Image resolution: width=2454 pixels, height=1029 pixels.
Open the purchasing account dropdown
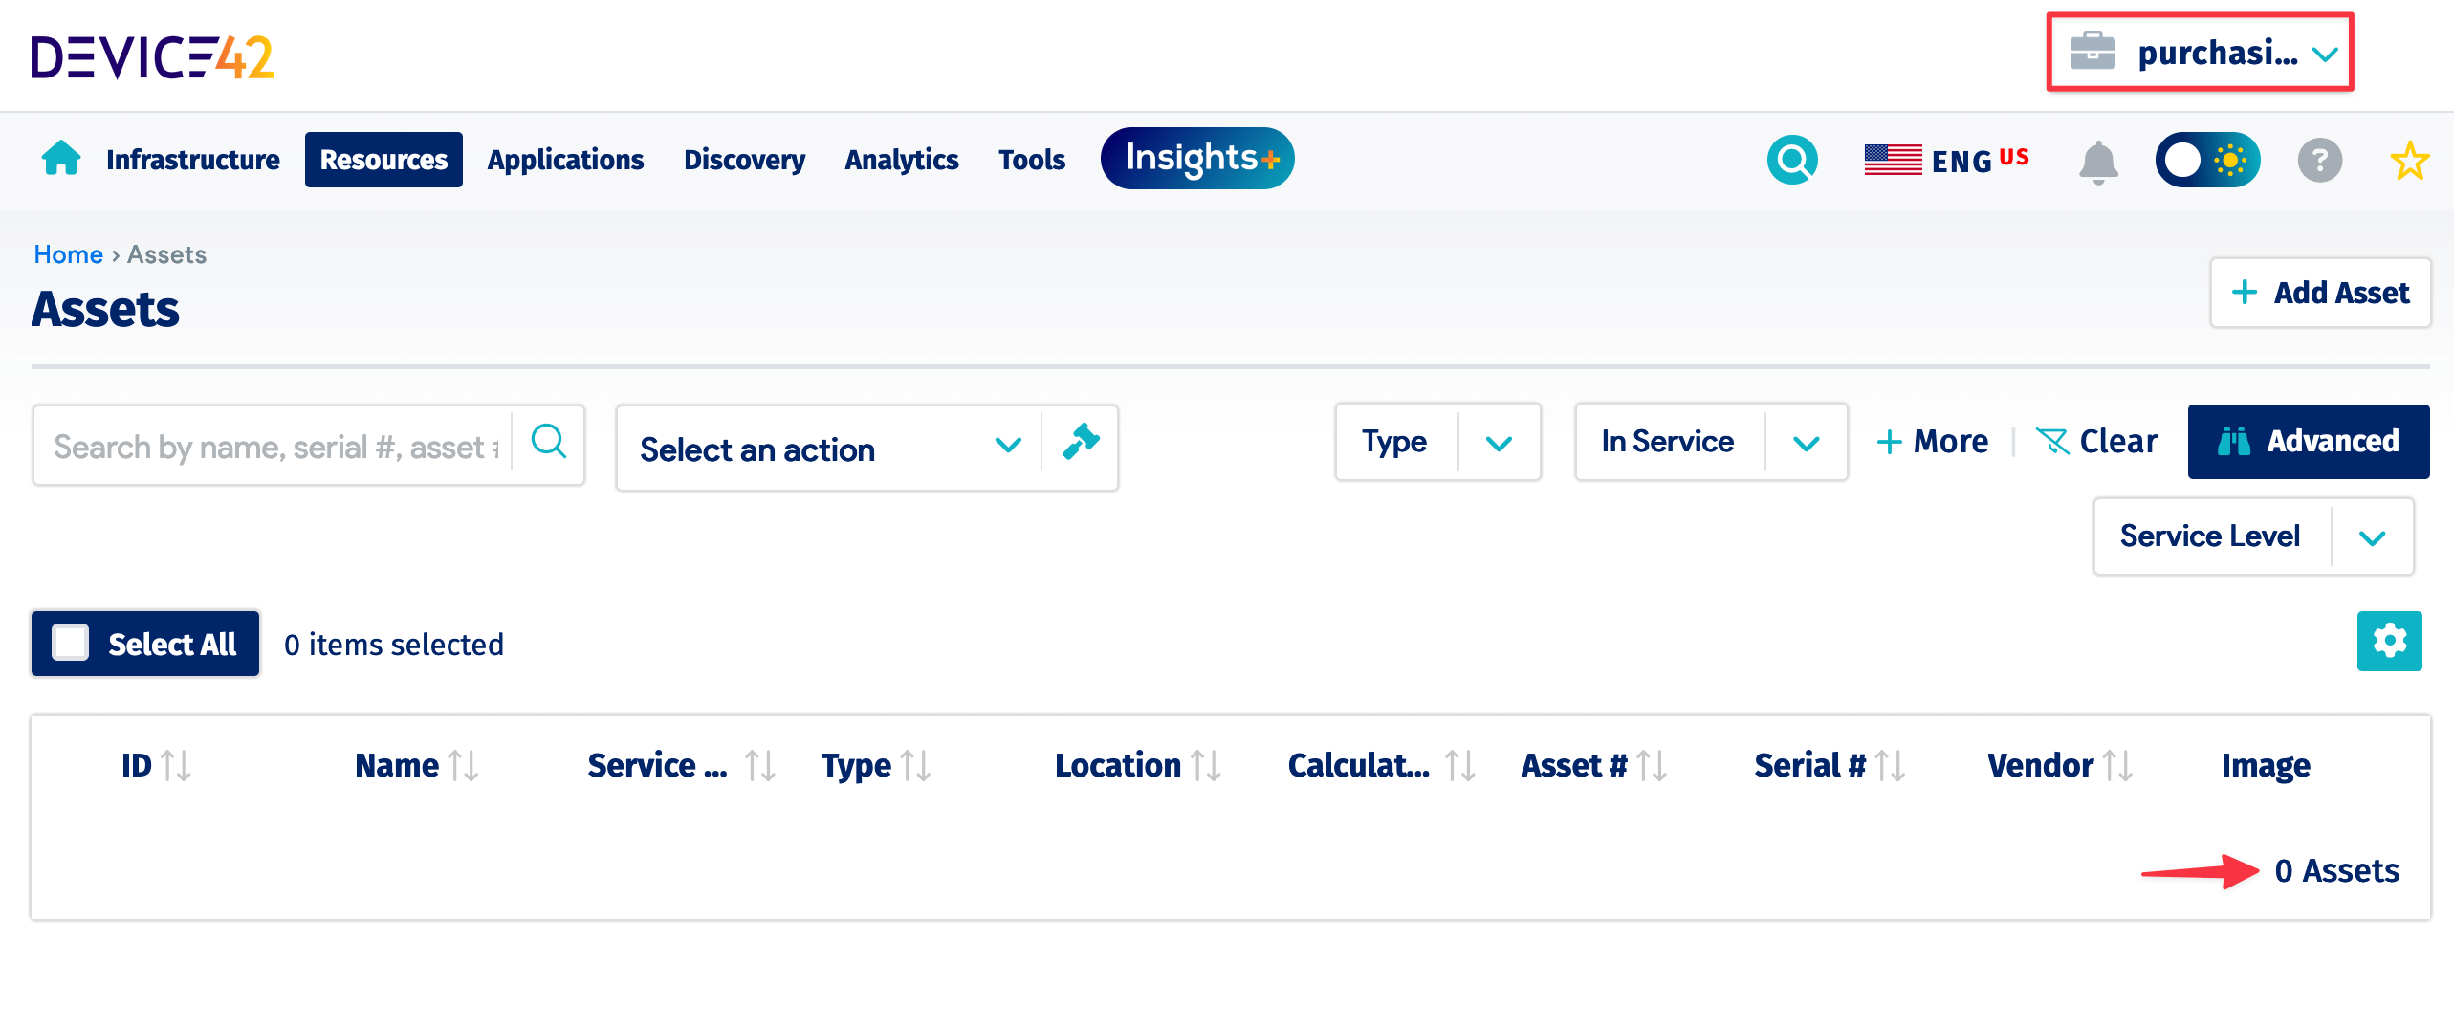pyautogui.click(x=2200, y=54)
